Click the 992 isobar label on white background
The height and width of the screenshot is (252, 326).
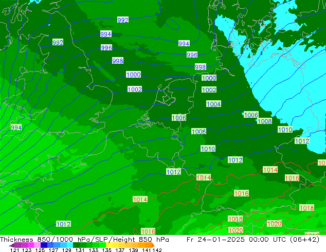click(x=123, y=20)
